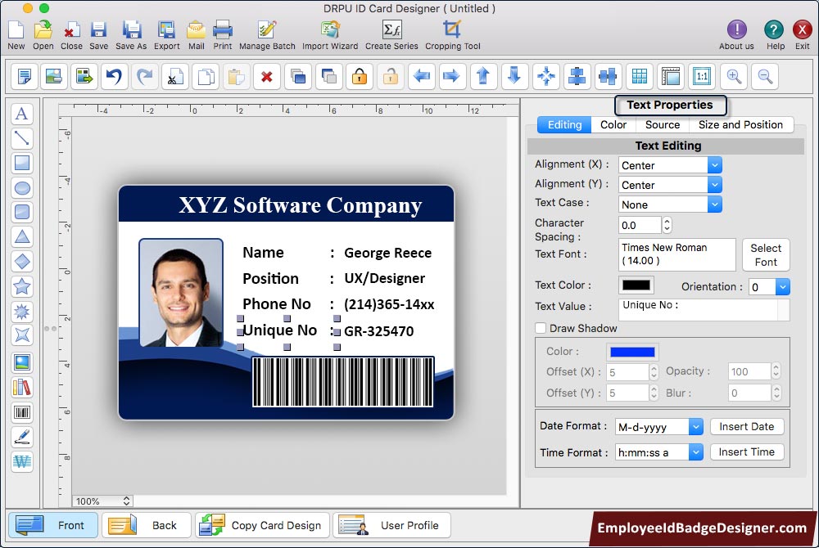819x548 pixels.
Task: Zoom out of the card
Action: tap(765, 77)
